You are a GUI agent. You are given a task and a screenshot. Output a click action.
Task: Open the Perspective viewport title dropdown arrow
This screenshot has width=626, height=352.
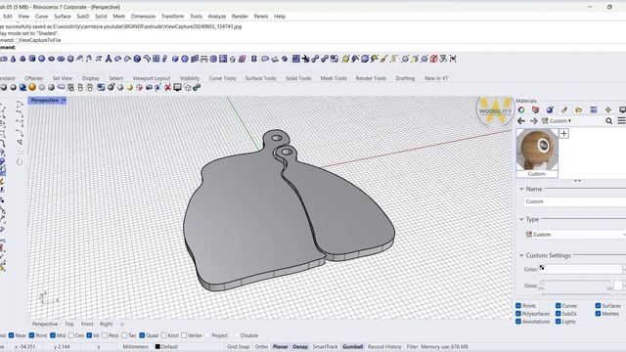(64, 100)
